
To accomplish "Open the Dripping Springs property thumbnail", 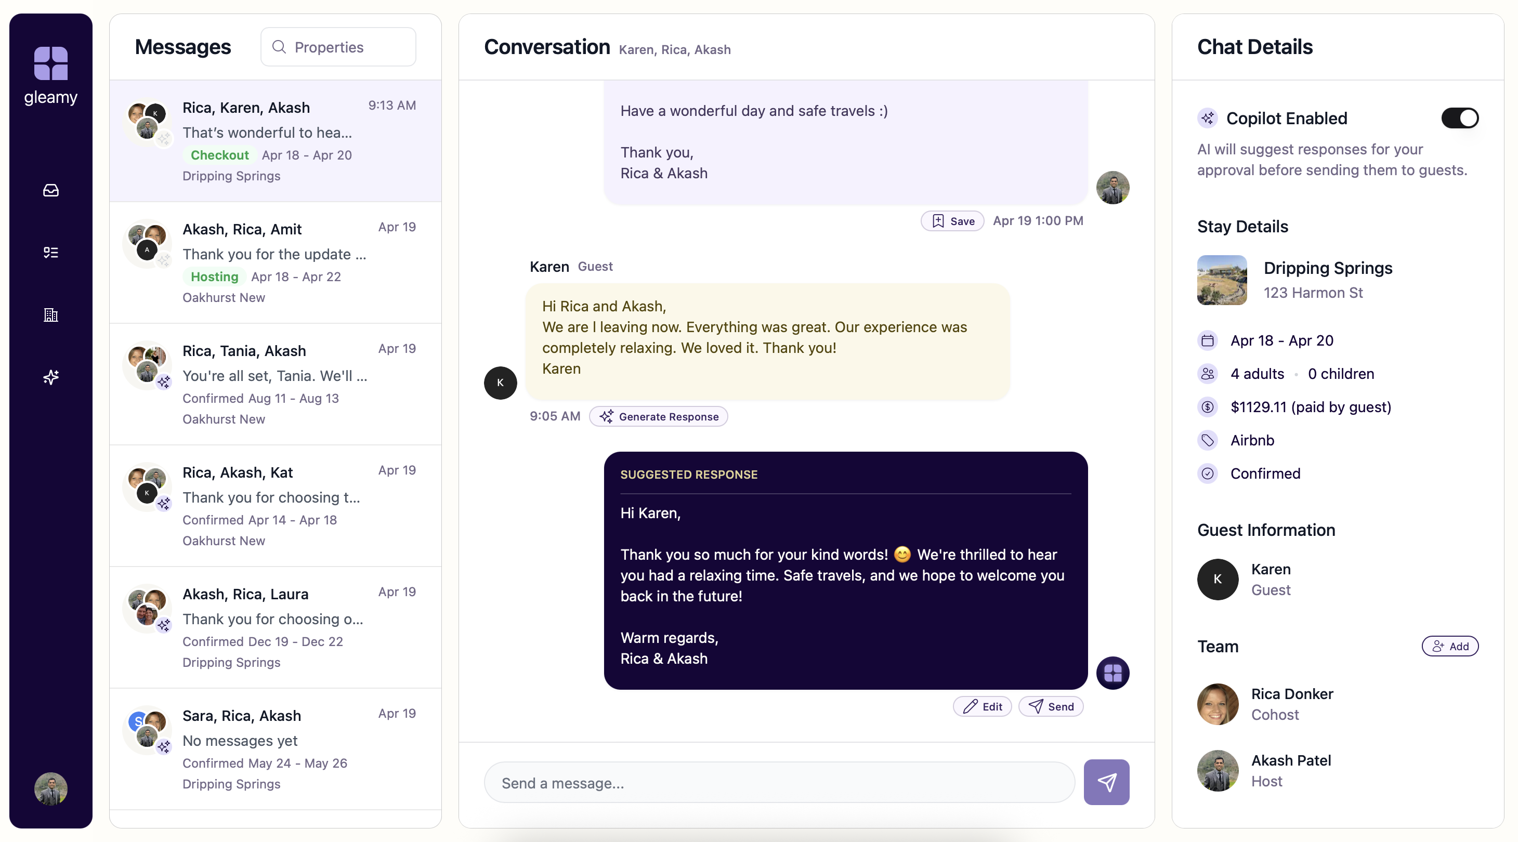I will (1222, 280).
